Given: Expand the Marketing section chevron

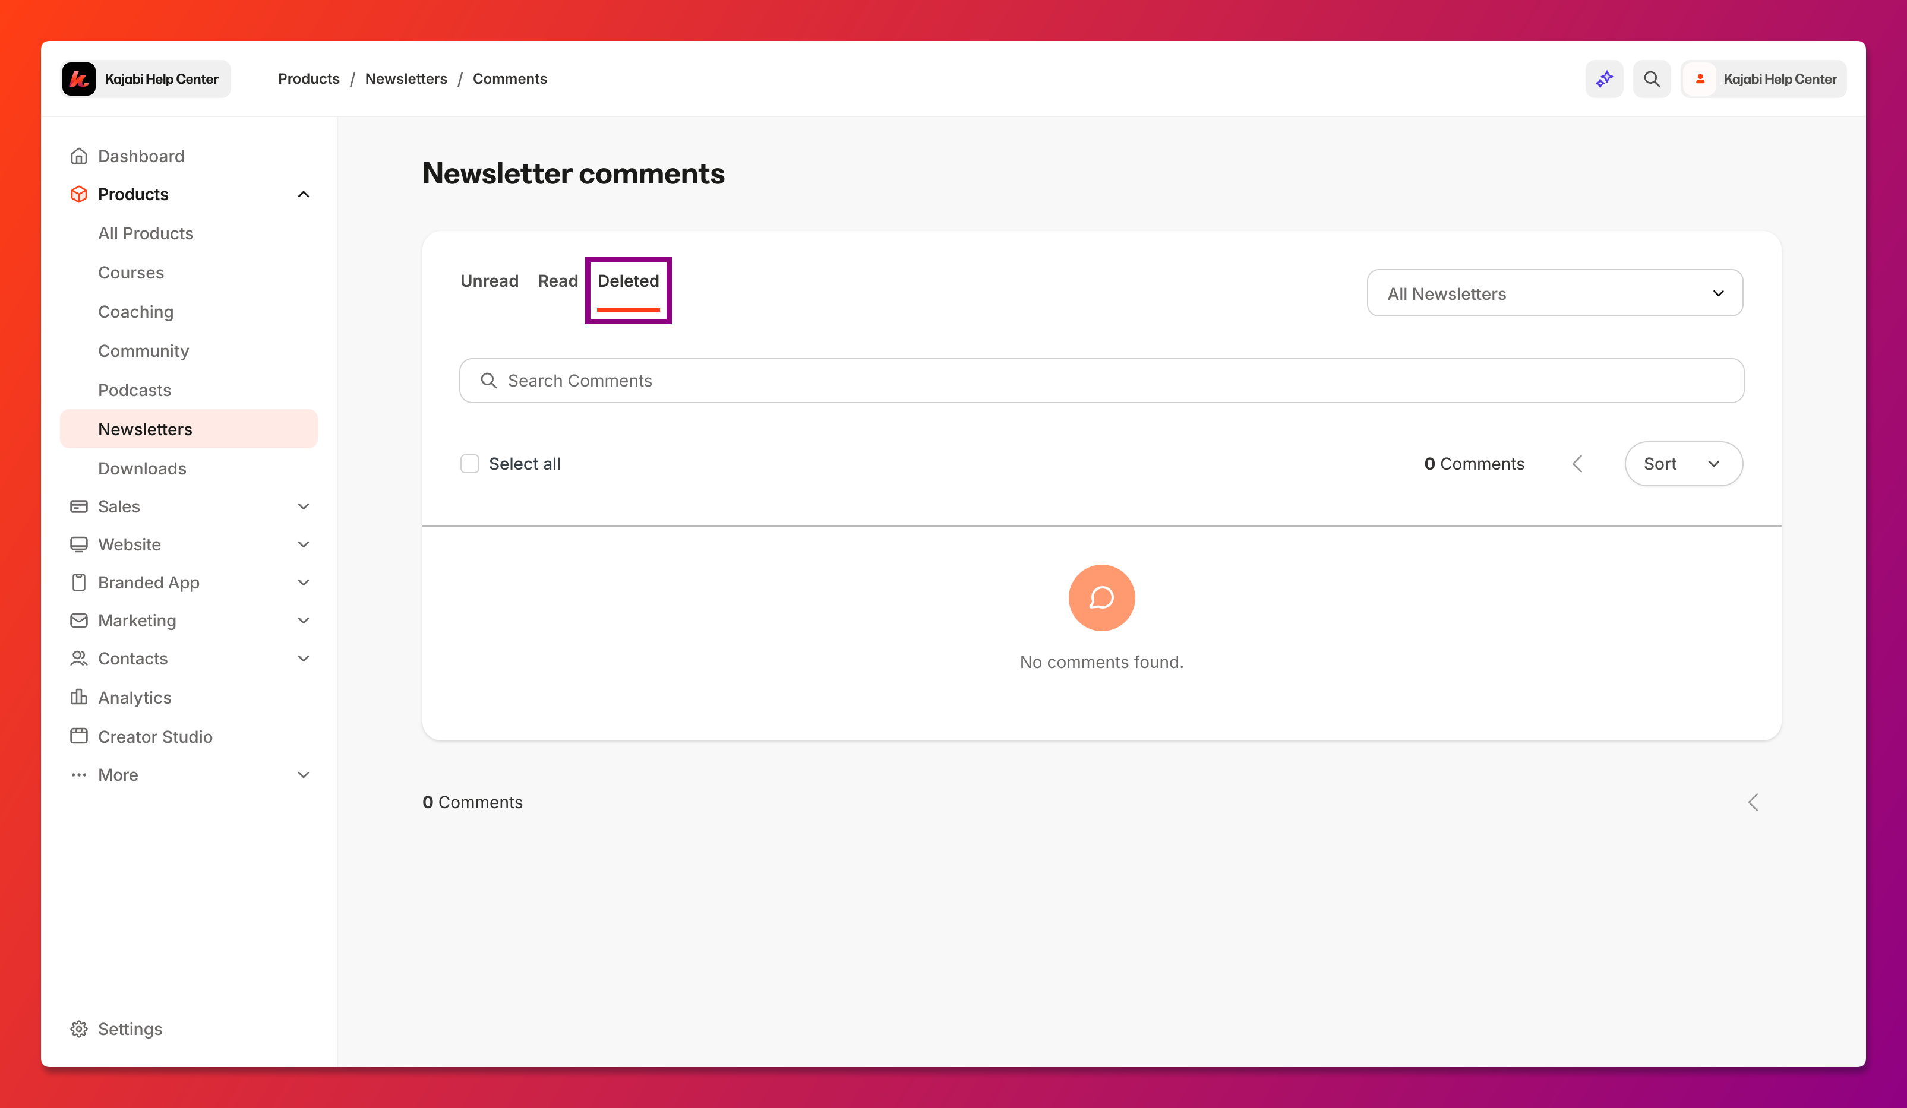Looking at the screenshot, I should point(304,620).
